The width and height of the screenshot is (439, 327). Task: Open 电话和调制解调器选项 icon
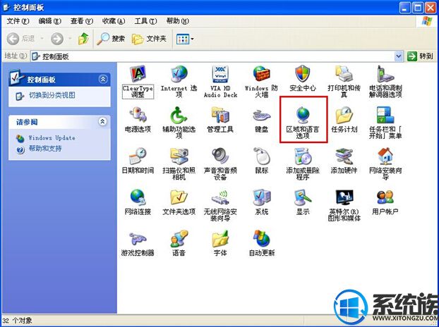385,74
